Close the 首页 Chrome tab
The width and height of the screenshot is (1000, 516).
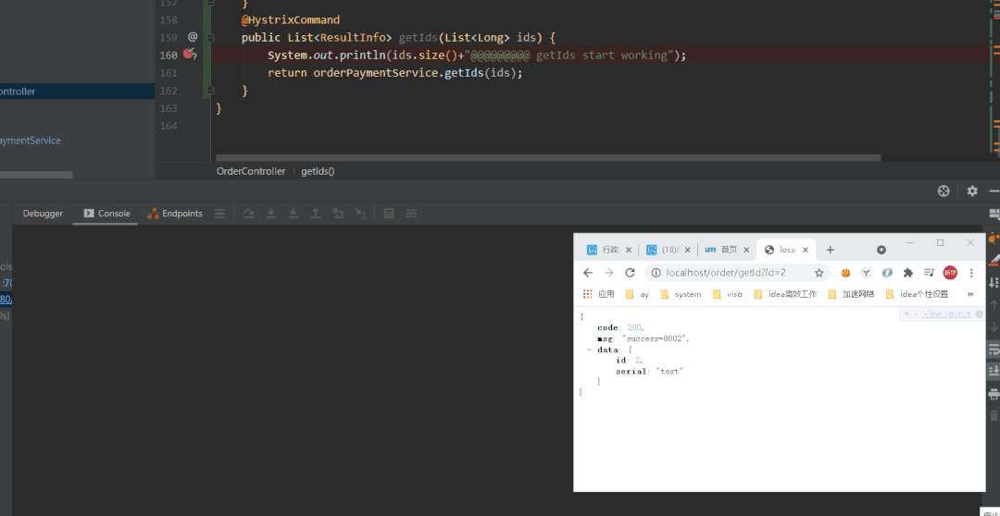(x=746, y=250)
